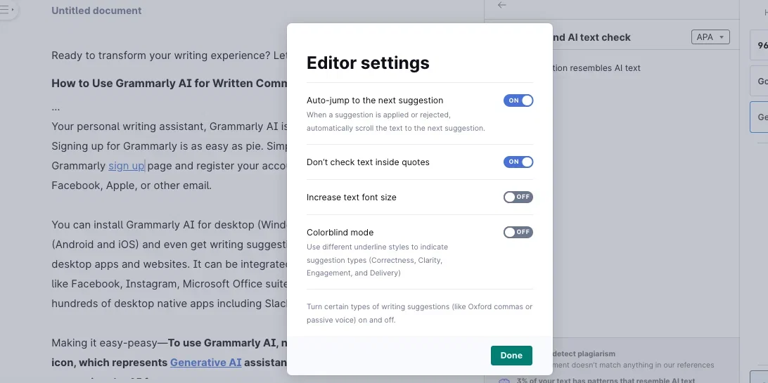Click the Untitled document title

[96, 11]
